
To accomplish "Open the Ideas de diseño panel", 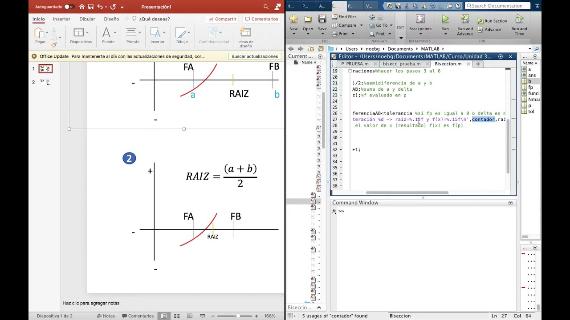I will pyautogui.click(x=245, y=36).
